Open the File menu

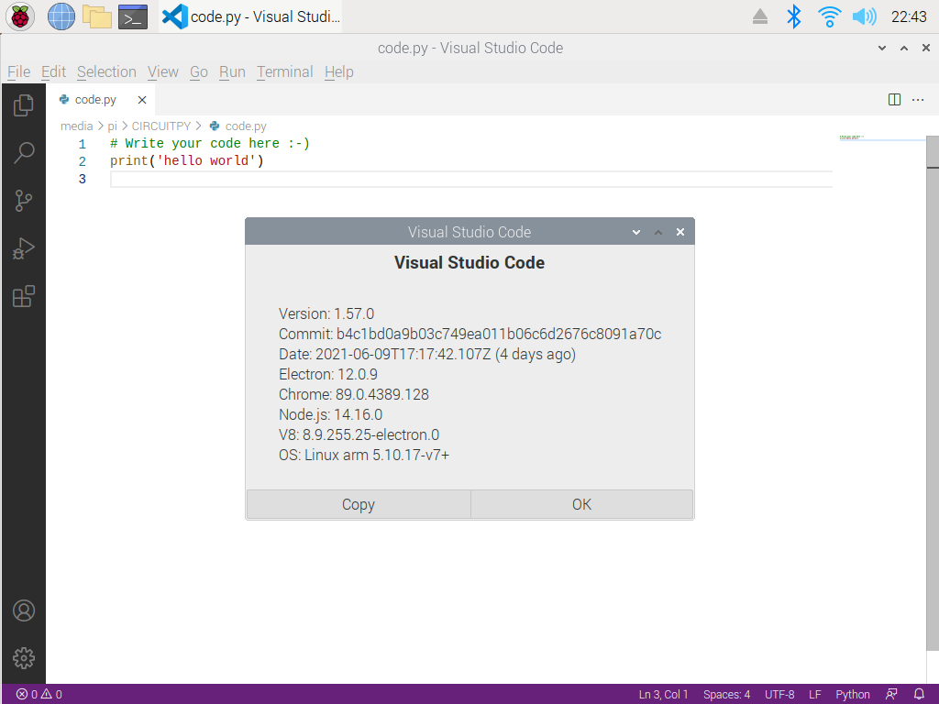pyautogui.click(x=18, y=71)
